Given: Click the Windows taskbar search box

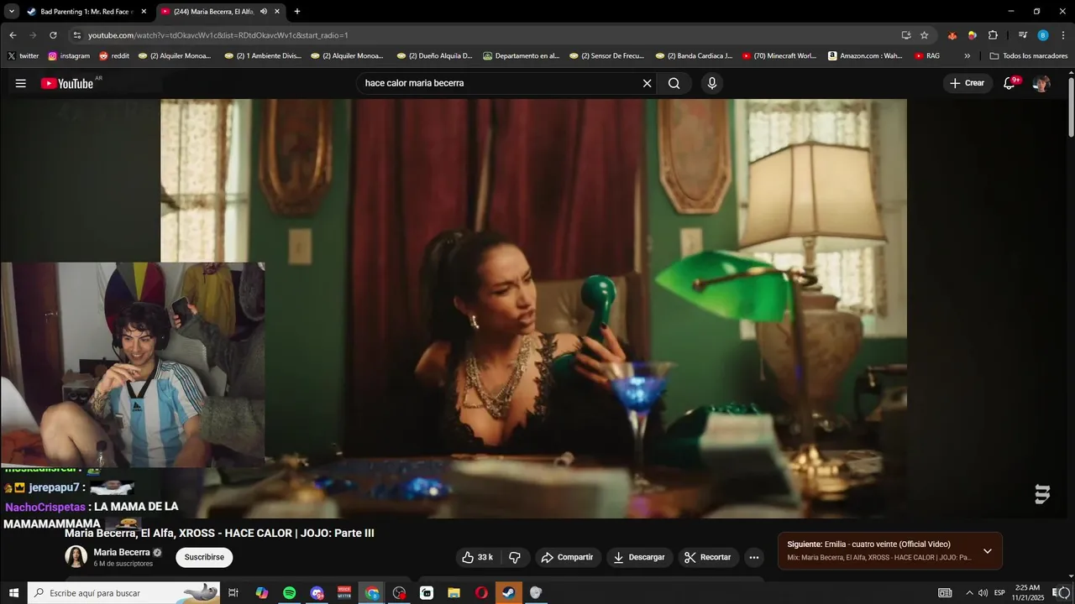Looking at the screenshot, I should pos(124,593).
